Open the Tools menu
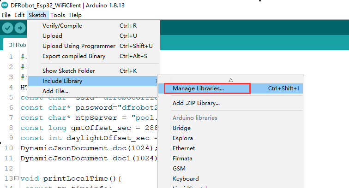The height and width of the screenshot is (188, 349). click(x=58, y=15)
